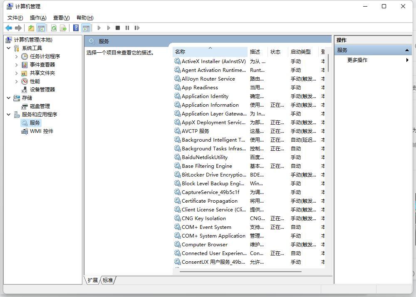The image size is (416, 297).
Task: Select 设备管理器 in the tree
Action: point(42,90)
